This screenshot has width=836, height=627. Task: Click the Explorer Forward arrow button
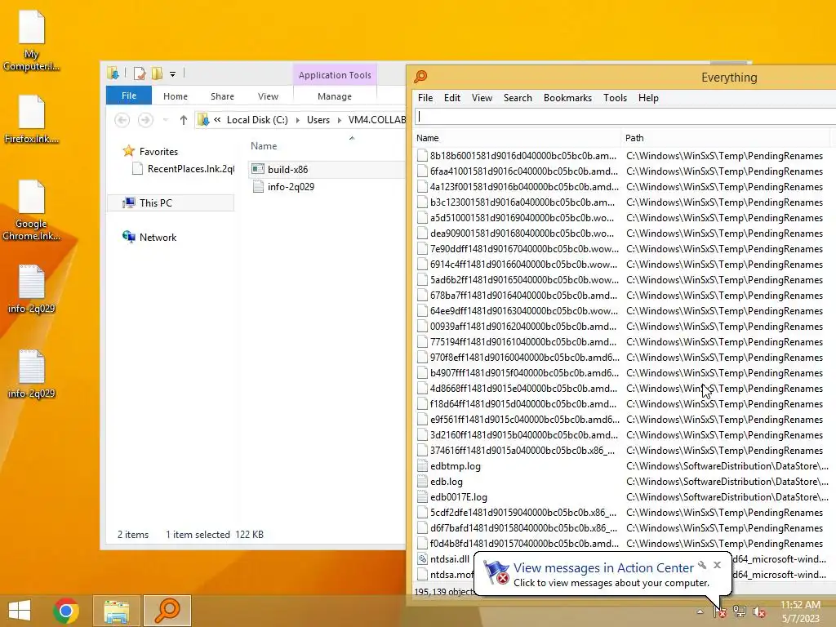[x=145, y=120]
